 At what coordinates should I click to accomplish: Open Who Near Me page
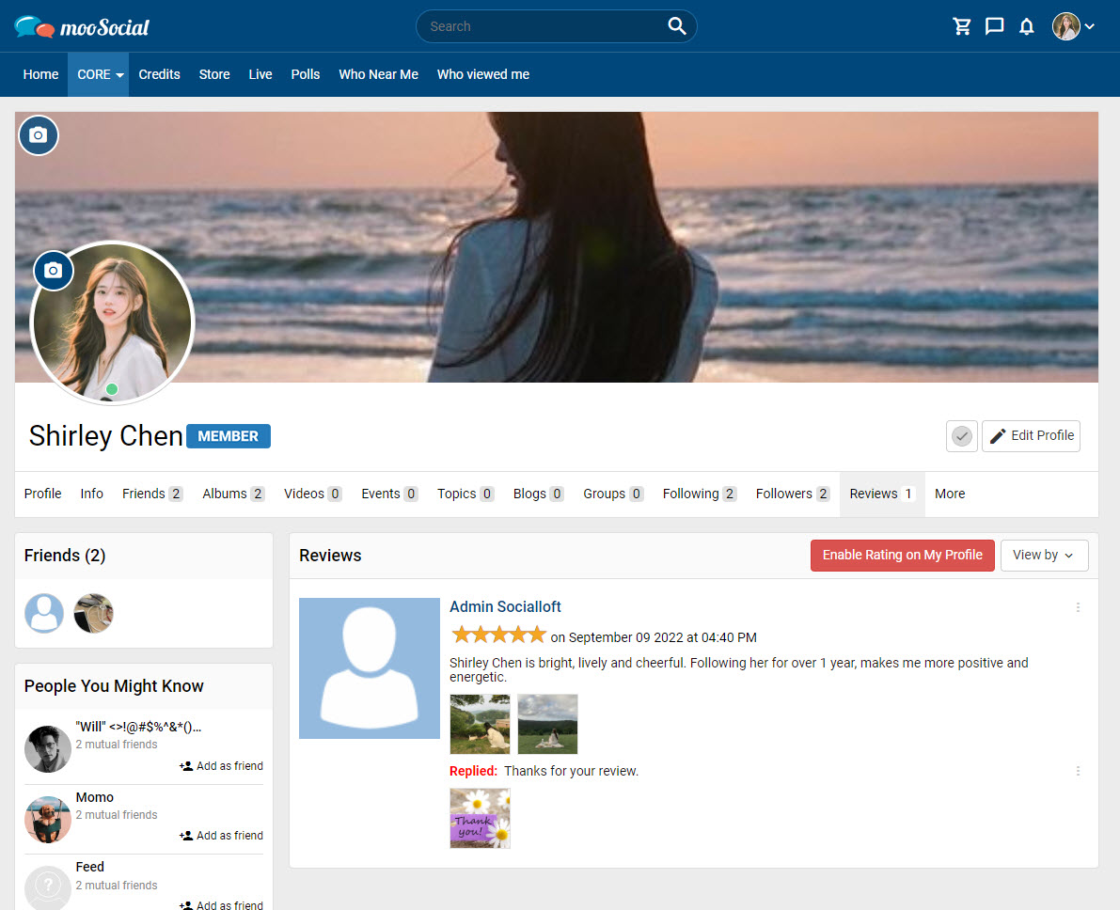pos(379,74)
